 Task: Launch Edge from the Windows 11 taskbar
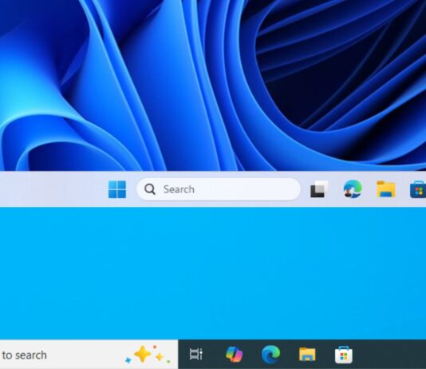pyautogui.click(x=353, y=188)
